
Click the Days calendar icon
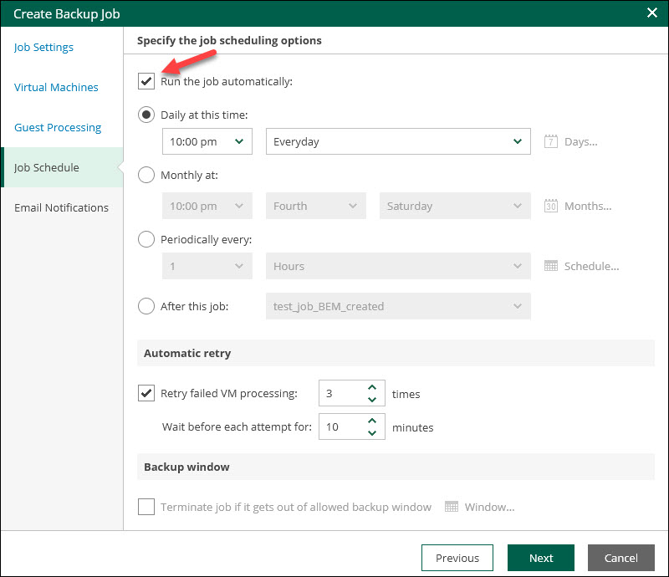551,141
